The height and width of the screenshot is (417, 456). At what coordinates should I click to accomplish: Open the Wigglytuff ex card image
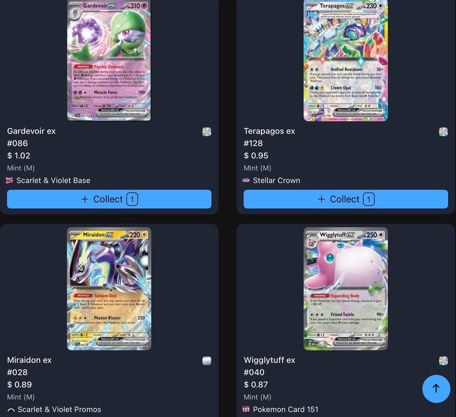point(346,289)
